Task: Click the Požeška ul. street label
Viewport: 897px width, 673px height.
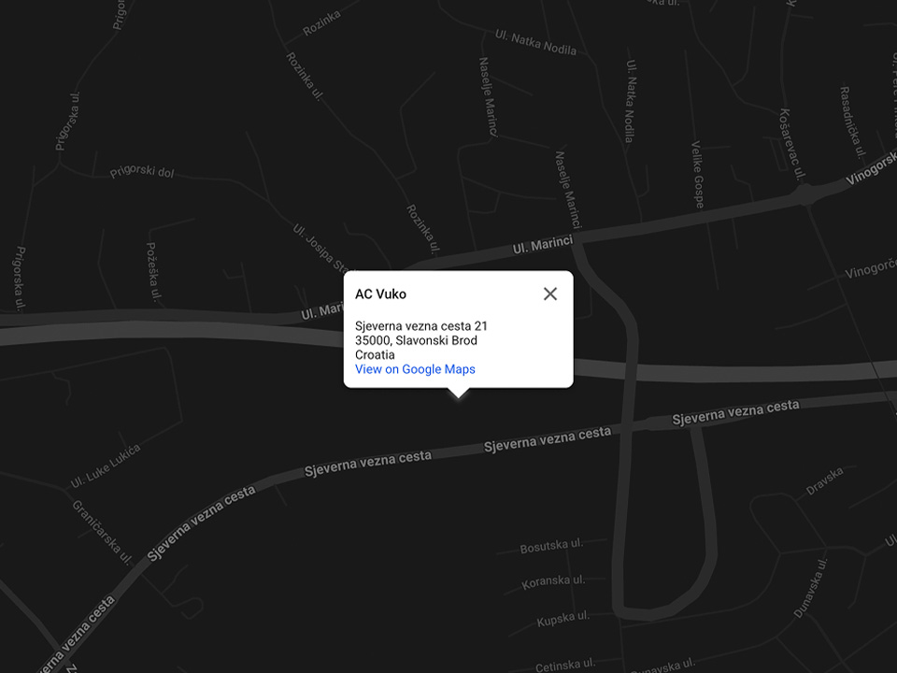Action: click(153, 271)
